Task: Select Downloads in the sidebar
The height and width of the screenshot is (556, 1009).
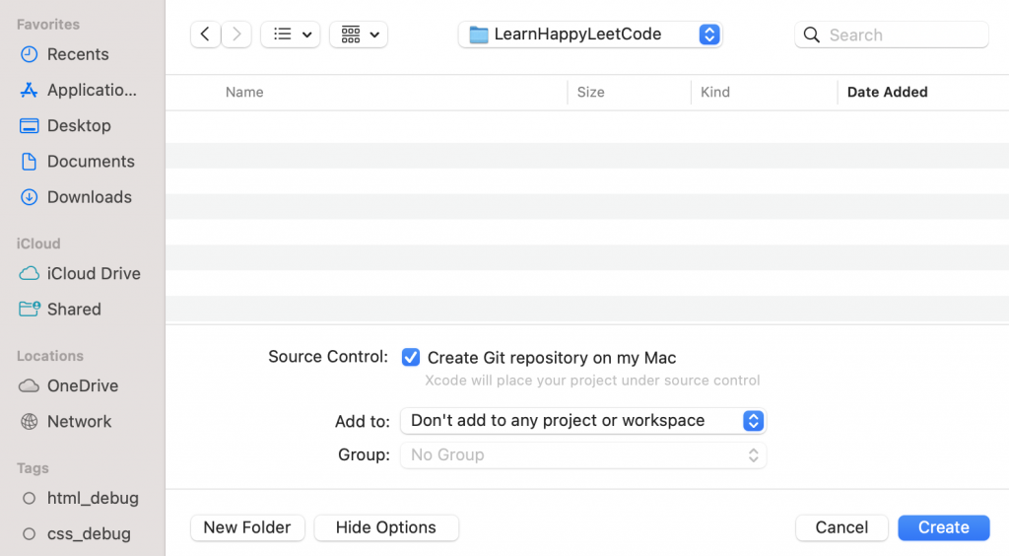Action: (x=89, y=196)
